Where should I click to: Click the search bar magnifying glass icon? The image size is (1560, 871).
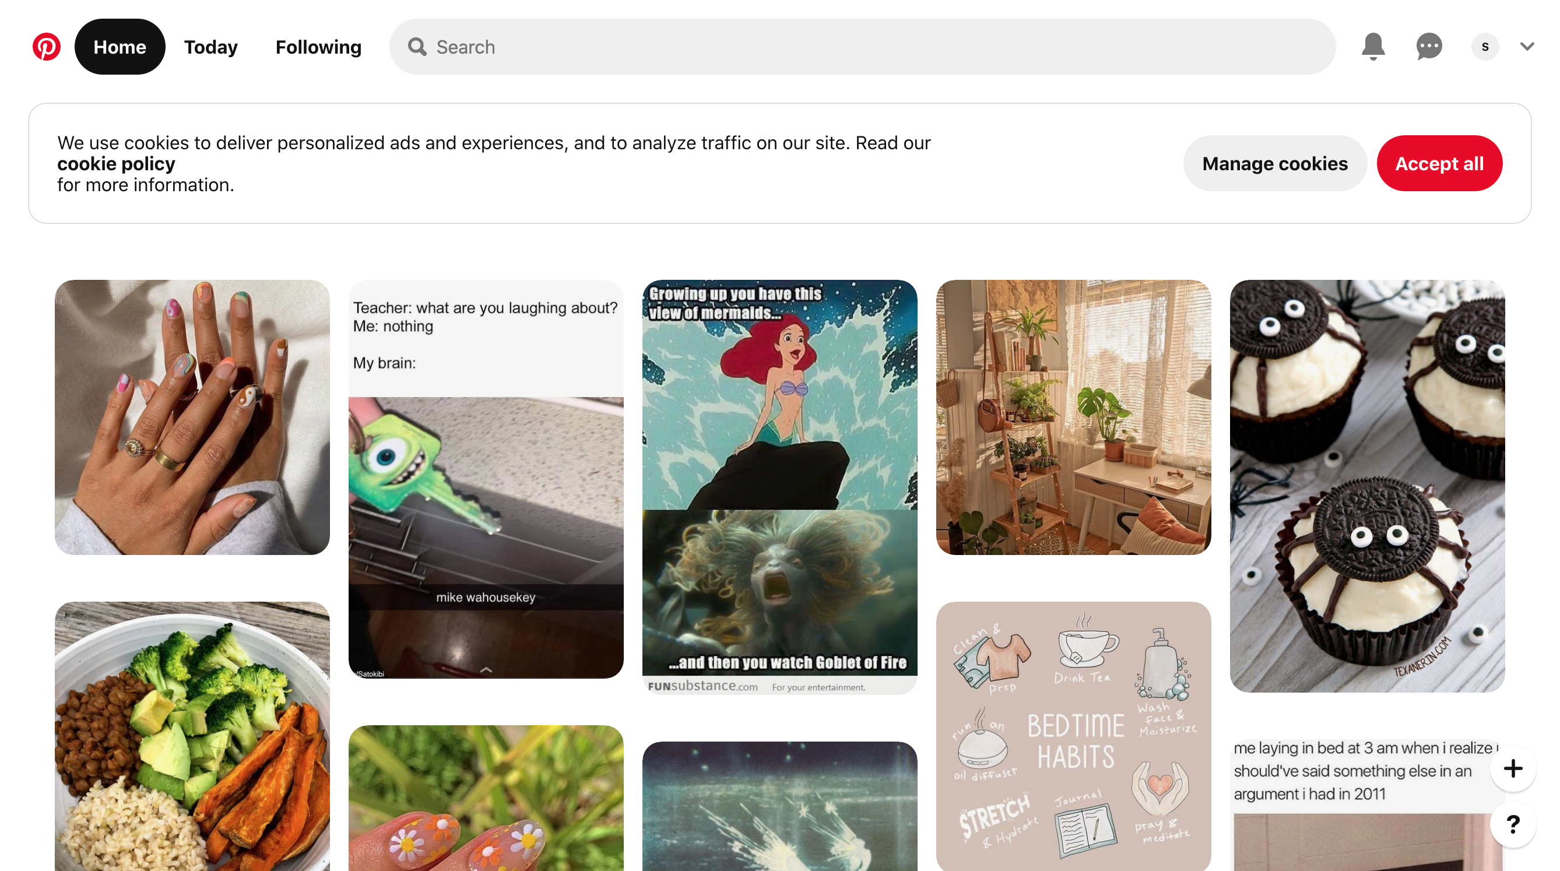419,46
